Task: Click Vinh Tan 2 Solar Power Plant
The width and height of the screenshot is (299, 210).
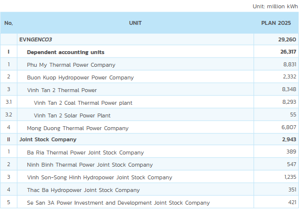Action: coord(72,115)
